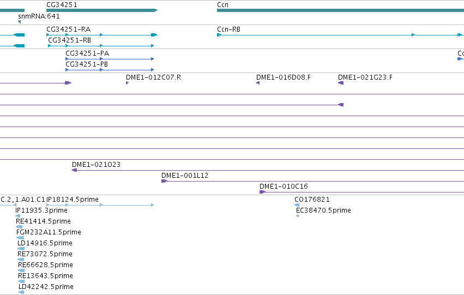The image size is (464, 295).
Task: Select the Ccn-RB transcript label
Action: pyautogui.click(x=228, y=29)
